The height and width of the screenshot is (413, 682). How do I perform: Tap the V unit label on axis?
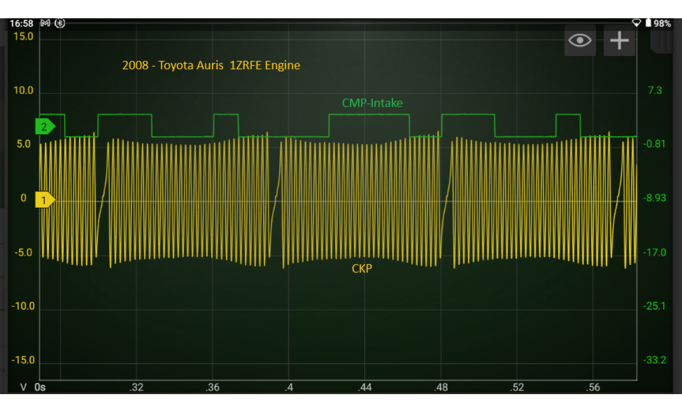pos(24,388)
